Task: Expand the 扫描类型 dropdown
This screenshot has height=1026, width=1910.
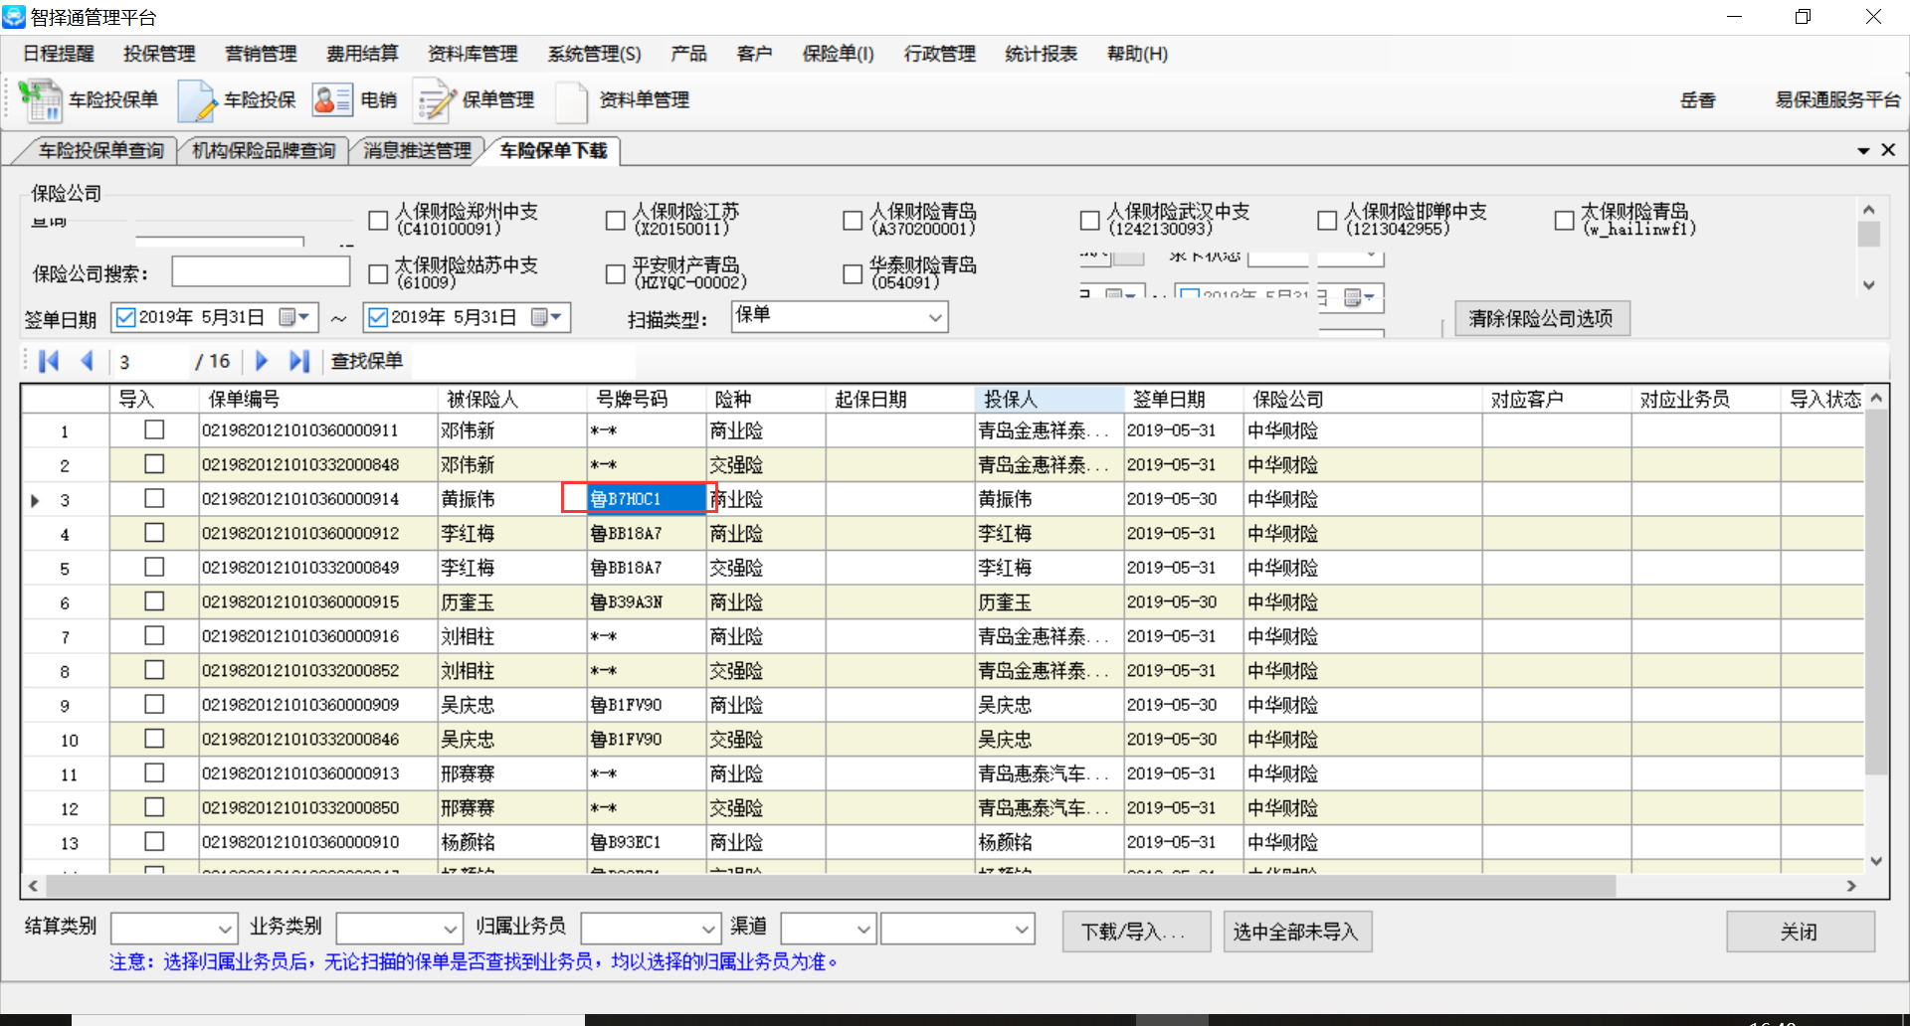Action: [x=934, y=318]
